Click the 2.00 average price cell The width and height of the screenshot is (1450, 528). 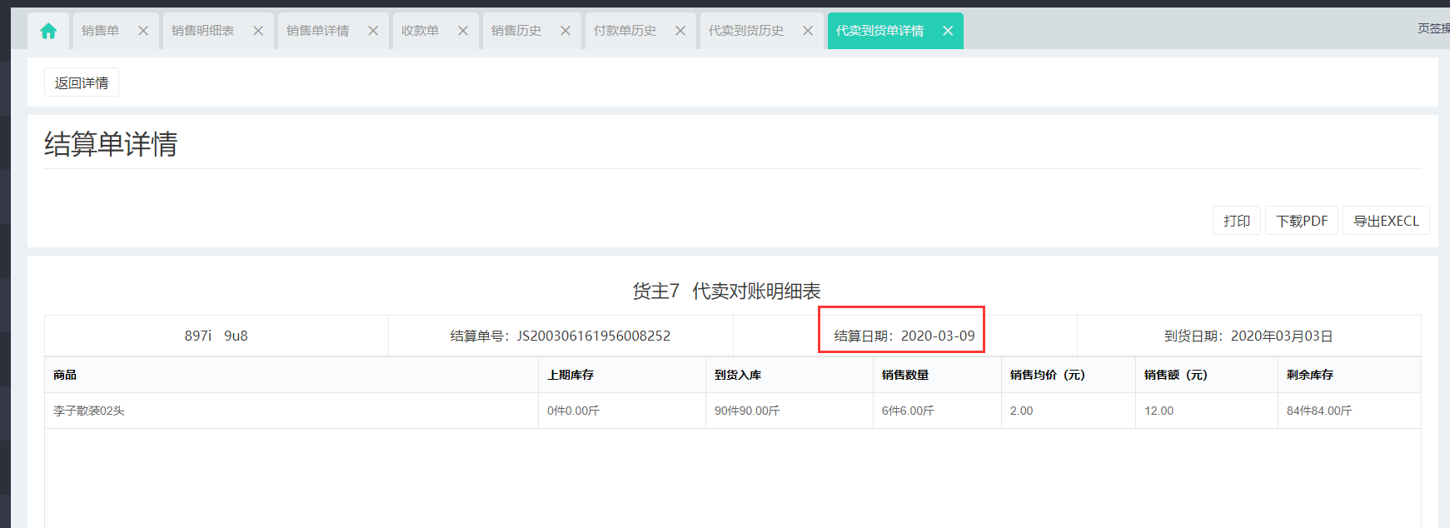[x=1069, y=411]
